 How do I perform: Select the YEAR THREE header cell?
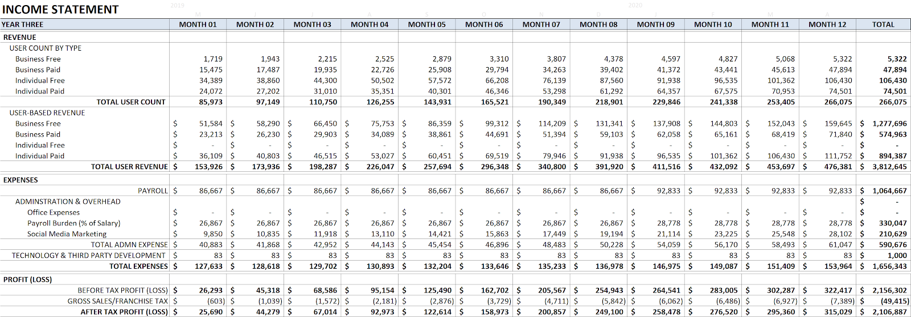click(x=22, y=24)
